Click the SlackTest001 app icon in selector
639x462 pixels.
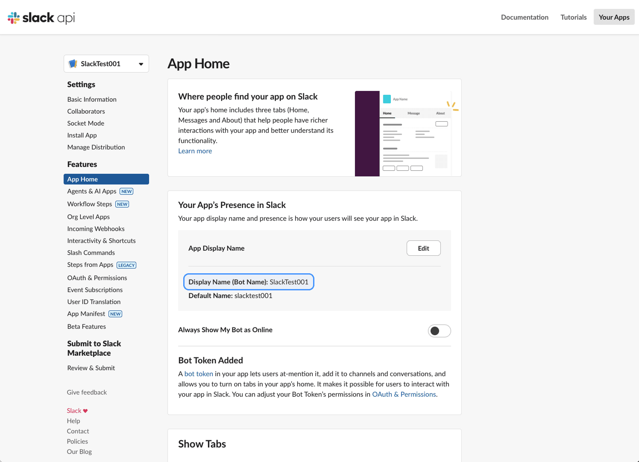click(73, 64)
